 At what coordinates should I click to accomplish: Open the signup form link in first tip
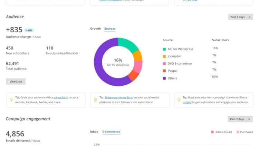coord(61,97)
